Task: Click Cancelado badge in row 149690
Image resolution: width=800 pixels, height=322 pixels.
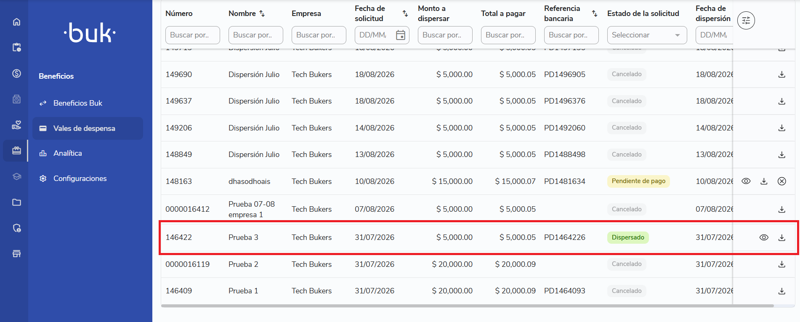Action: [627, 74]
